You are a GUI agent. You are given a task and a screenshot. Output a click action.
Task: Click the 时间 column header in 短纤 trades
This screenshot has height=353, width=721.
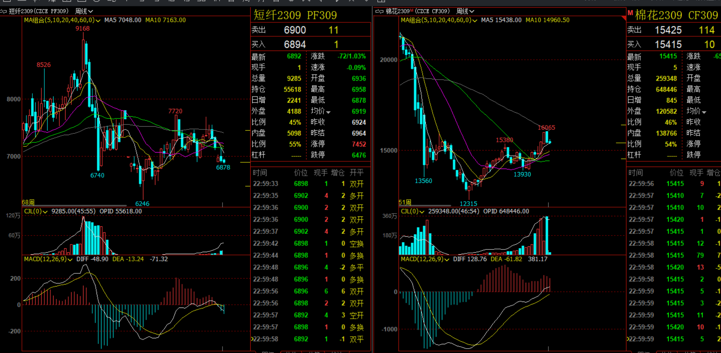pyautogui.click(x=260, y=173)
